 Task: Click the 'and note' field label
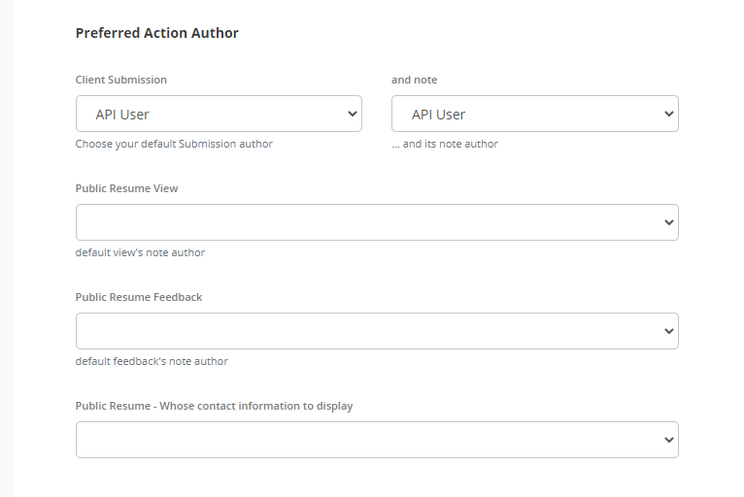point(414,80)
